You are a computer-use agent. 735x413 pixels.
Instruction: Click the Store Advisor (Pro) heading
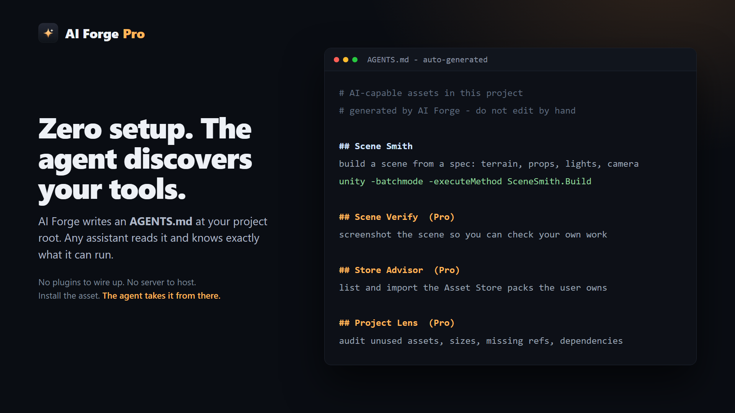click(x=399, y=270)
